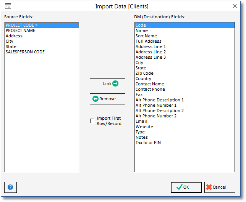The image size is (246, 202).
Task: Select Alt Phone Description 2 field
Action: (x=184, y=111)
